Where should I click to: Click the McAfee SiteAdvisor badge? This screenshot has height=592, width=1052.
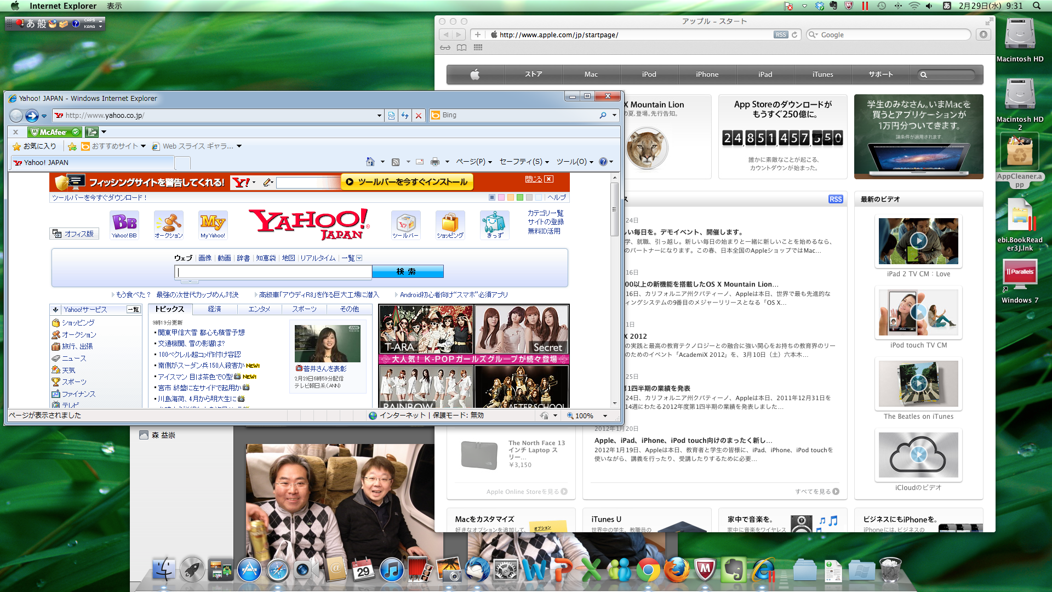tap(55, 132)
